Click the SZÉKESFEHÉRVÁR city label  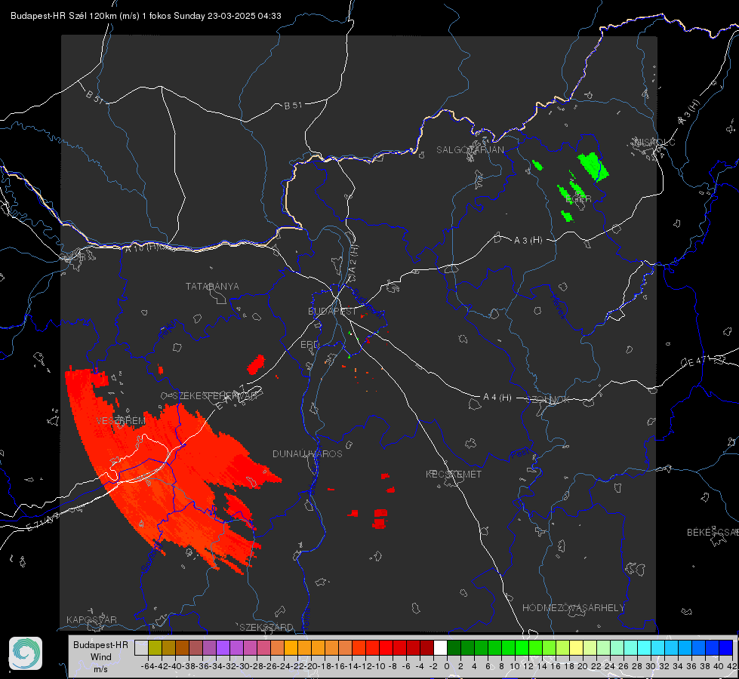pyautogui.click(x=215, y=396)
